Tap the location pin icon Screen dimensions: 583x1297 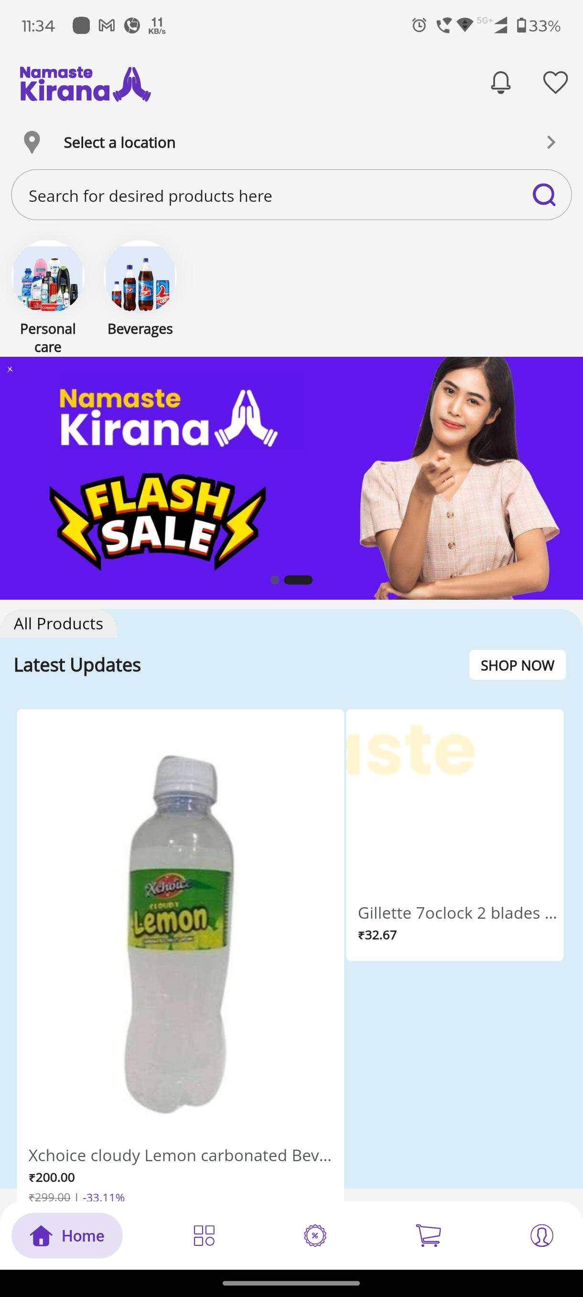point(32,142)
